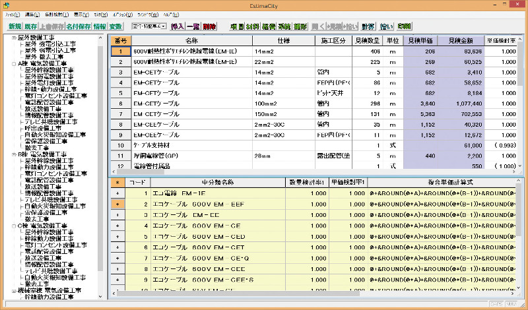This screenshot has height=310, width=528.
Task: Click upper table horizontal scrollbar right arrow
Action: (x=514, y=171)
